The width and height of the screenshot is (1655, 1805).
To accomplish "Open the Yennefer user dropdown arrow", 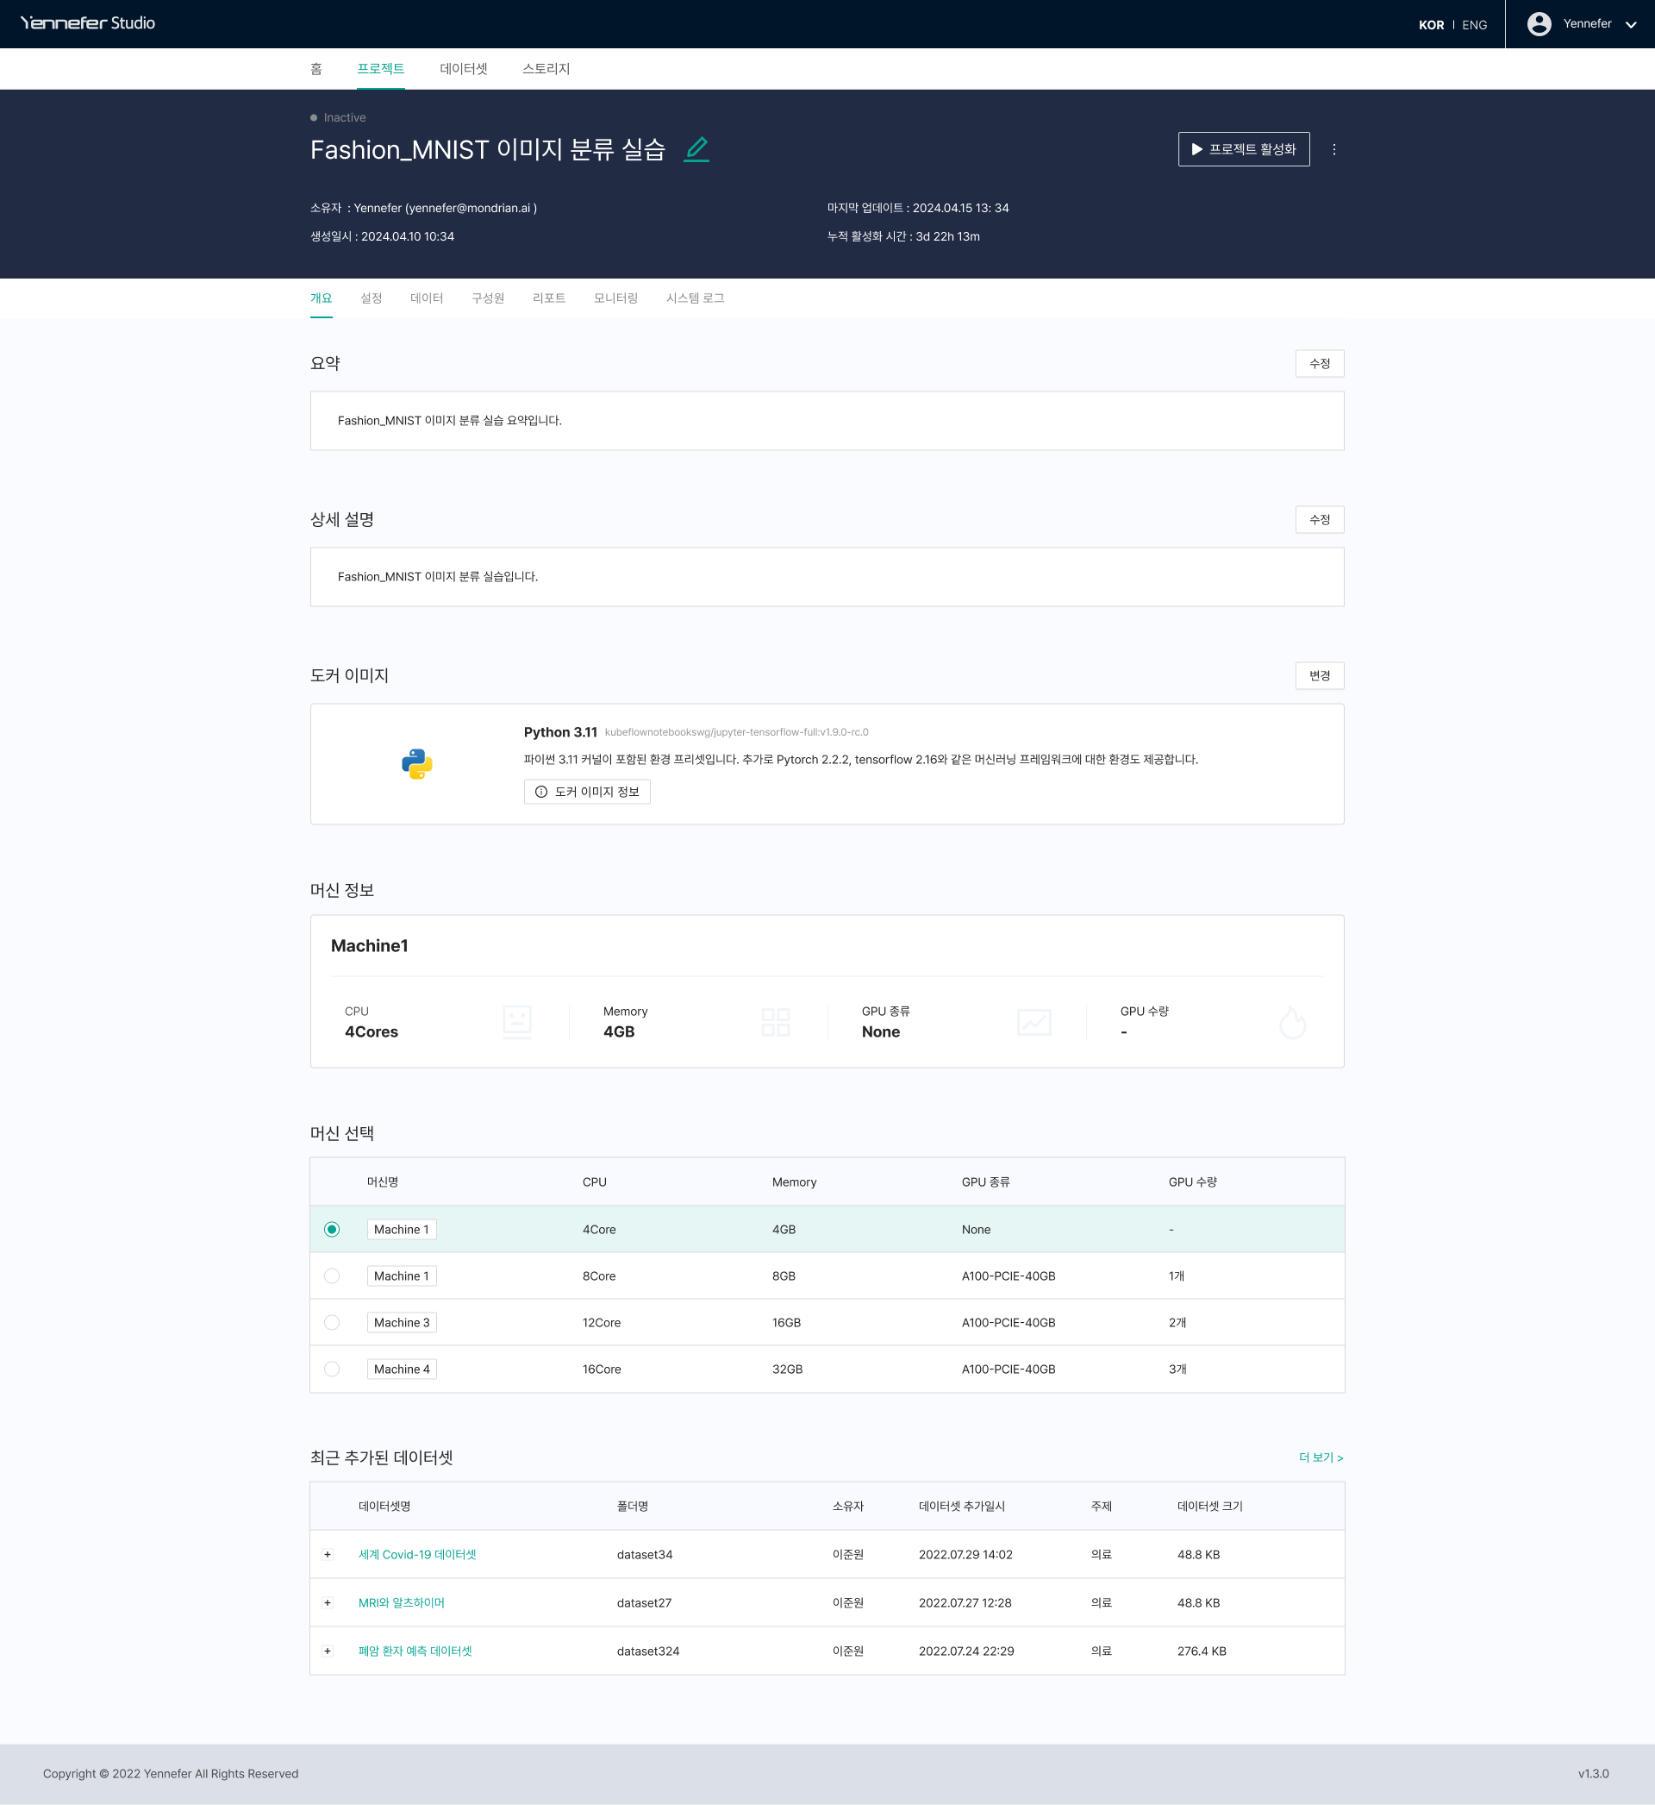I will pyautogui.click(x=1630, y=25).
